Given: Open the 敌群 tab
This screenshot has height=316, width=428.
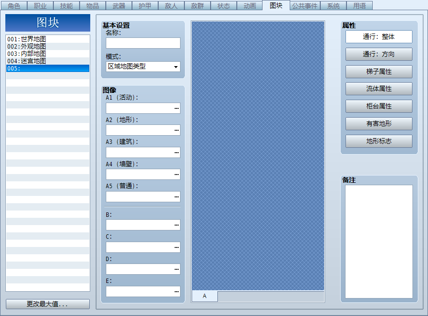Looking at the screenshot, I should tap(198, 6).
